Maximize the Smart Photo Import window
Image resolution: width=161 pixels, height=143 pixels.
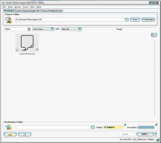point(154,3)
